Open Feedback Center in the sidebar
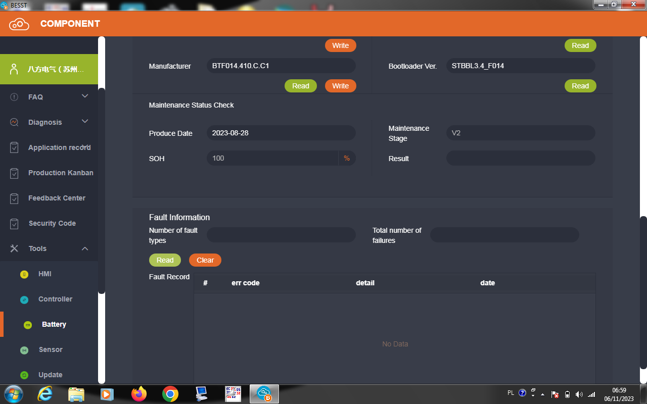Screen dimensions: 647x404 pos(49,198)
